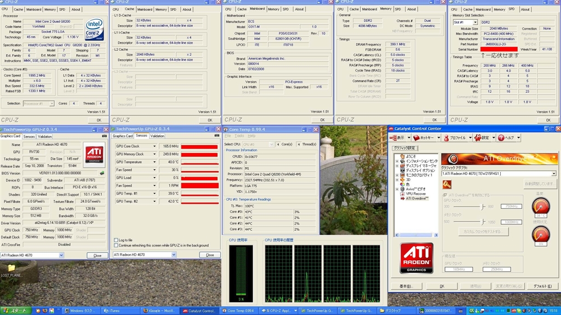Toggle continue refreshing in background checkbox
The image size is (561, 315).
click(x=116, y=246)
